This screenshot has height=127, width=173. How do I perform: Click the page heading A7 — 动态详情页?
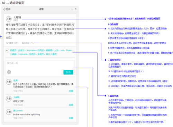(x=13, y=3)
